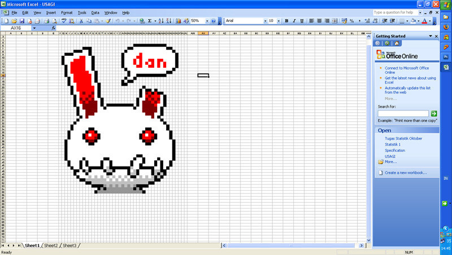Open the Arial font name dropdown

[x=265, y=21]
